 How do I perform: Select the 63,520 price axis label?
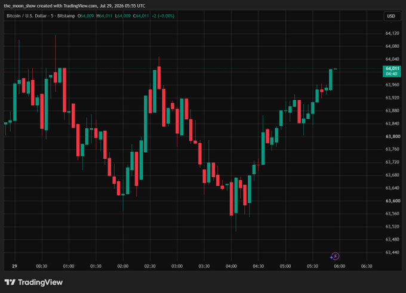392,227
